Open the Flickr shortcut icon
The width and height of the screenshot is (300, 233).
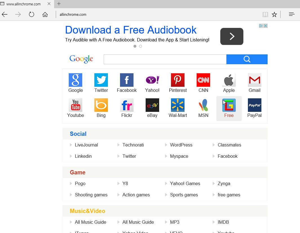[126, 105]
